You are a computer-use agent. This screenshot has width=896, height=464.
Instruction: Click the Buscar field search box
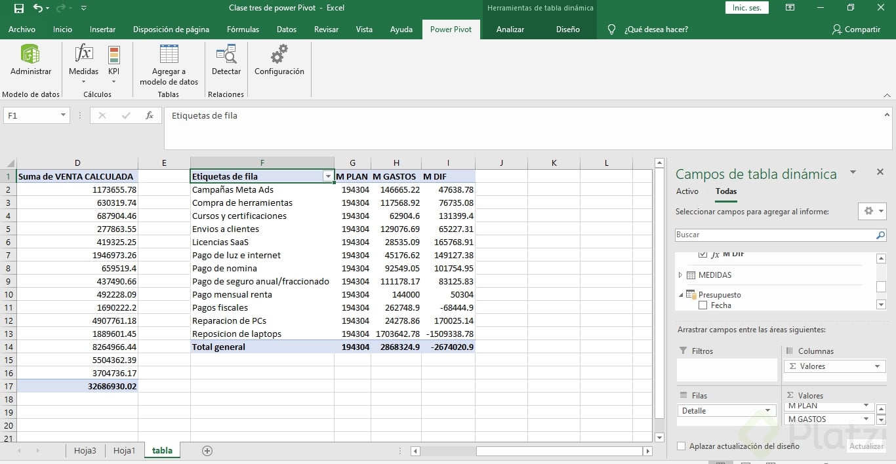[x=774, y=235]
